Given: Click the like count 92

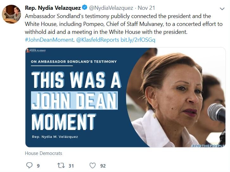Looking at the screenshot, I should (103, 166).
